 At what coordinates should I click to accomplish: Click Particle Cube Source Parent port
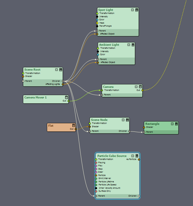(96, 196)
